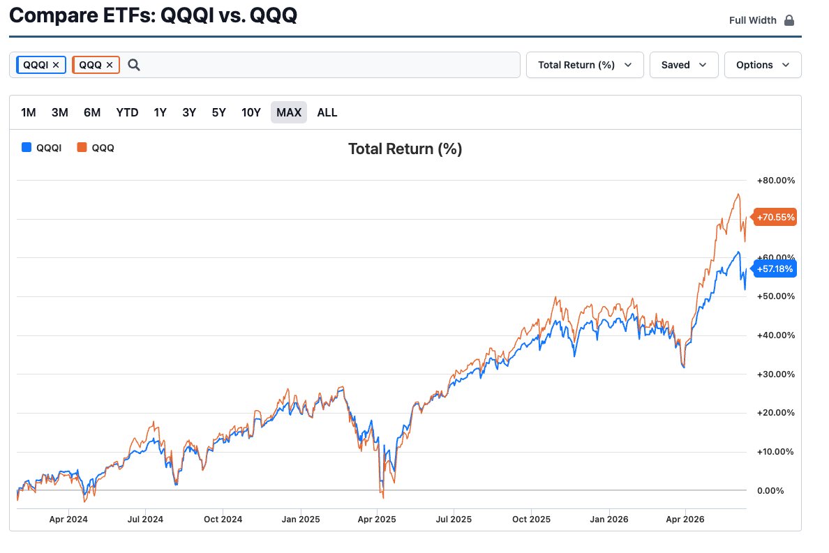Image resolution: width=829 pixels, height=553 pixels.
Task: Click the QQQI ticker chip
Action: coord(41,65)
